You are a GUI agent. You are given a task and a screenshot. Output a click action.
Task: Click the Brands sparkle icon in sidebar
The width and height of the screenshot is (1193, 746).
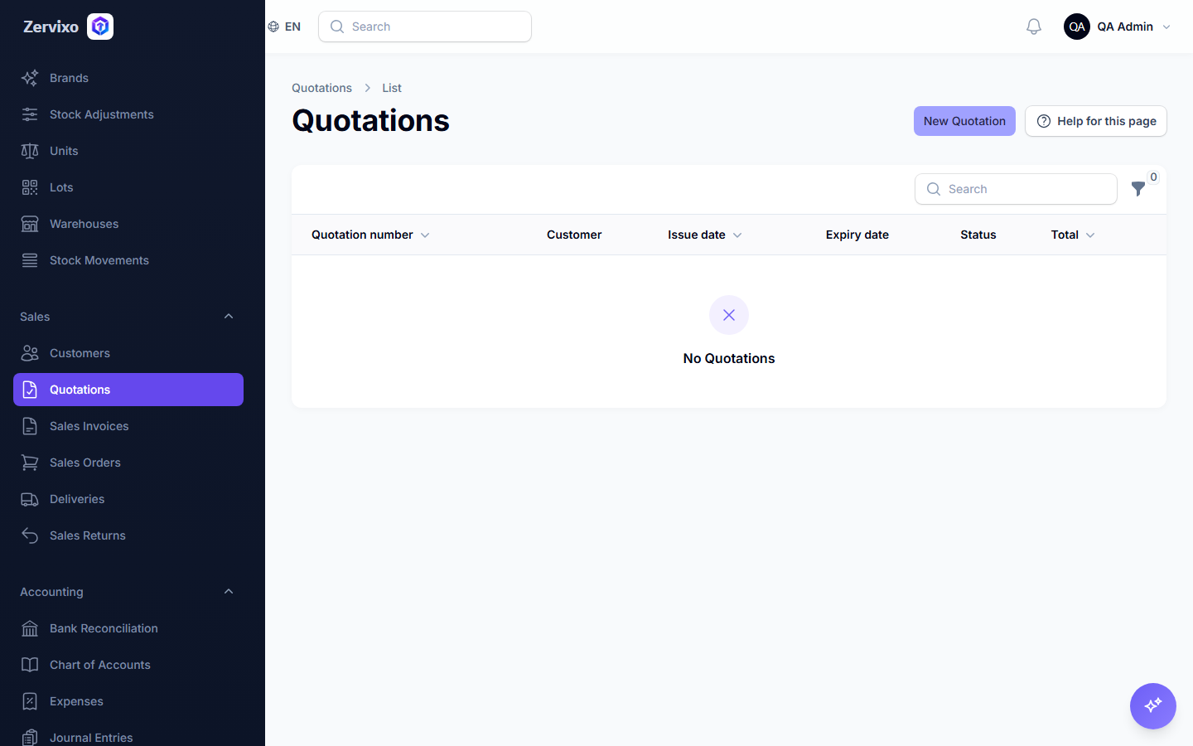point(30,78)
